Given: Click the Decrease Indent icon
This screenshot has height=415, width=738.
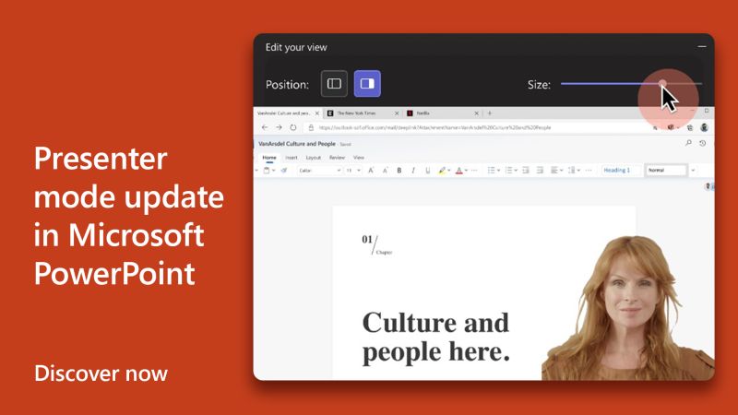Looking at the screenshot, I should tap(526, 171).
